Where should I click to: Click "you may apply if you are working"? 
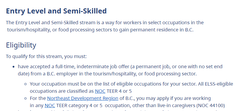(x=173, y=98)
